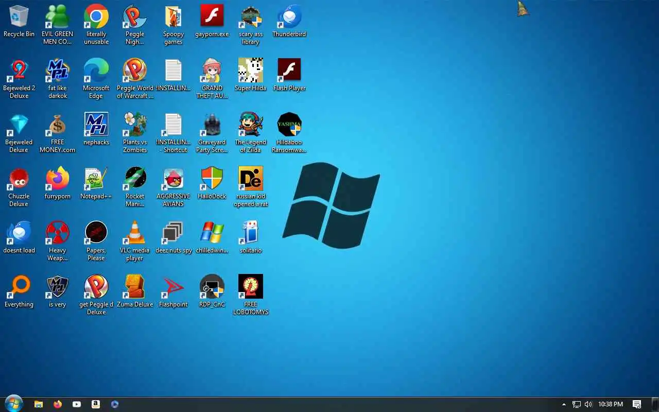The image size is (659, 412).
Task: Launch The Legend of Ziilda
Action: [x=251, y=133]
